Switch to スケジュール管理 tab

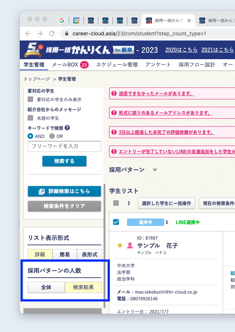[x=117, y=65]
